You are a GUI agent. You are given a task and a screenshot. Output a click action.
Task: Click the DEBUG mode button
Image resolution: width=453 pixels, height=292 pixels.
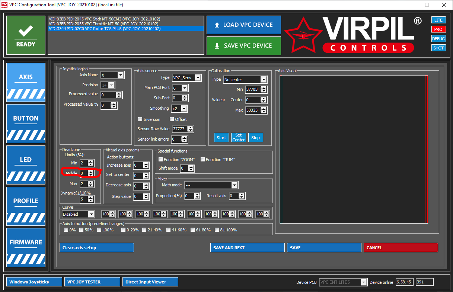pos(438,39)
